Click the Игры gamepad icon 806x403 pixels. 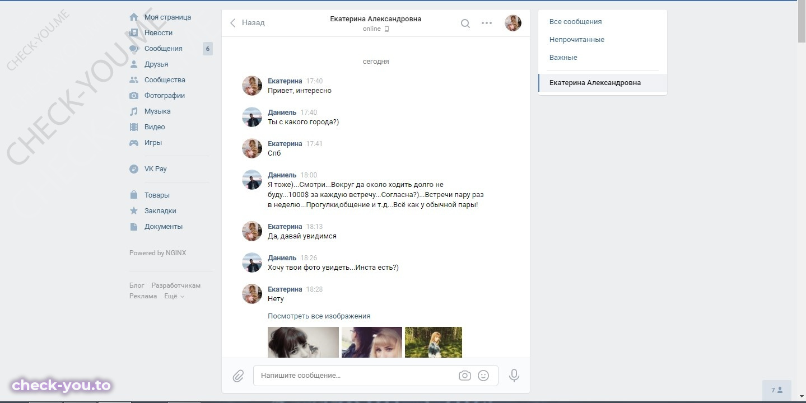(134, 143)
